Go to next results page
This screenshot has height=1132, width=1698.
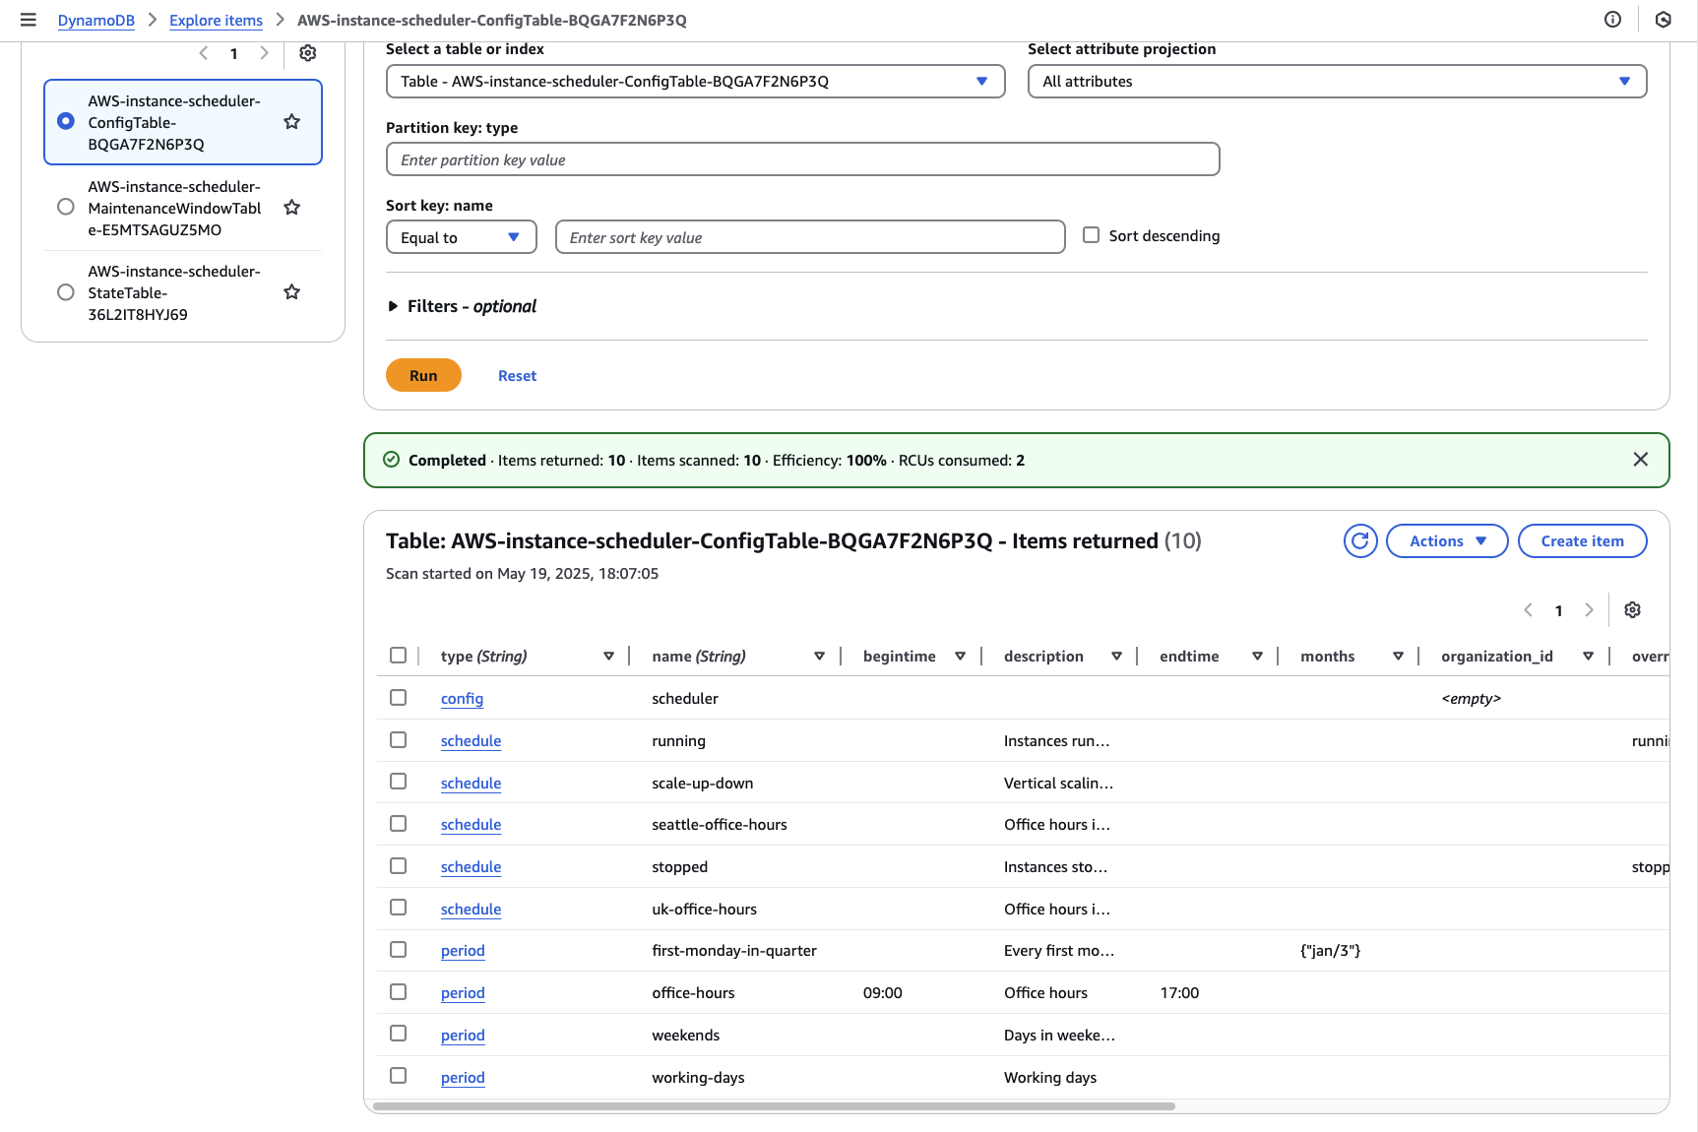[x=1589, y=610]
